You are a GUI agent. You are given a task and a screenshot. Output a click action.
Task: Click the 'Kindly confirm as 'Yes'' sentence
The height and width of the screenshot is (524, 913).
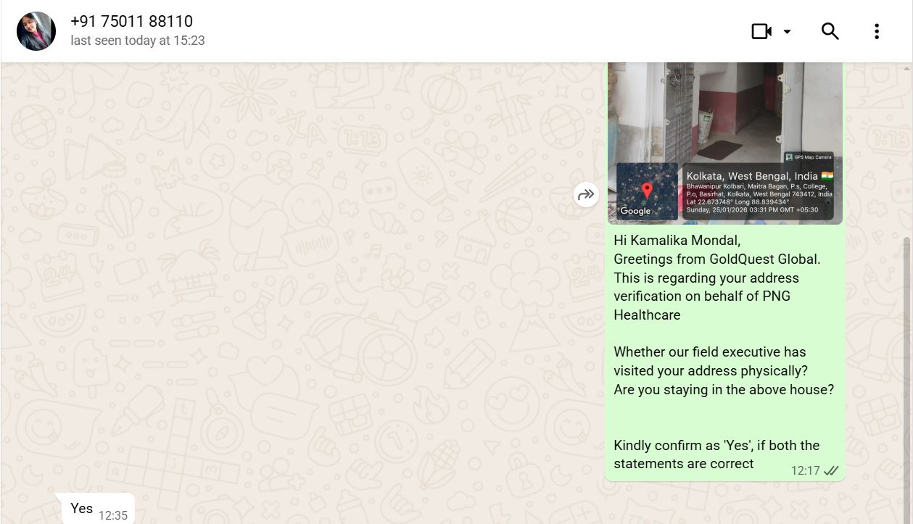tap(716, 454)
